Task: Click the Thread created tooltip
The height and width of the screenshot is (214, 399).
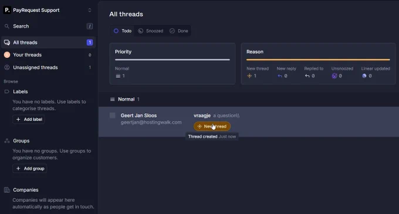Action: click(212, 137)
